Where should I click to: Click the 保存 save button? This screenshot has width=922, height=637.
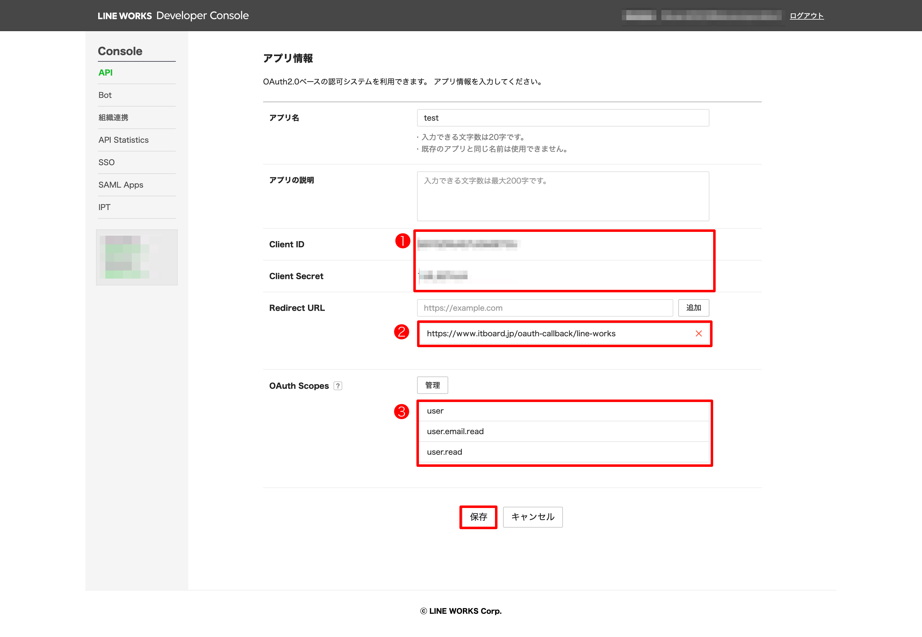(x=478, y=517)
